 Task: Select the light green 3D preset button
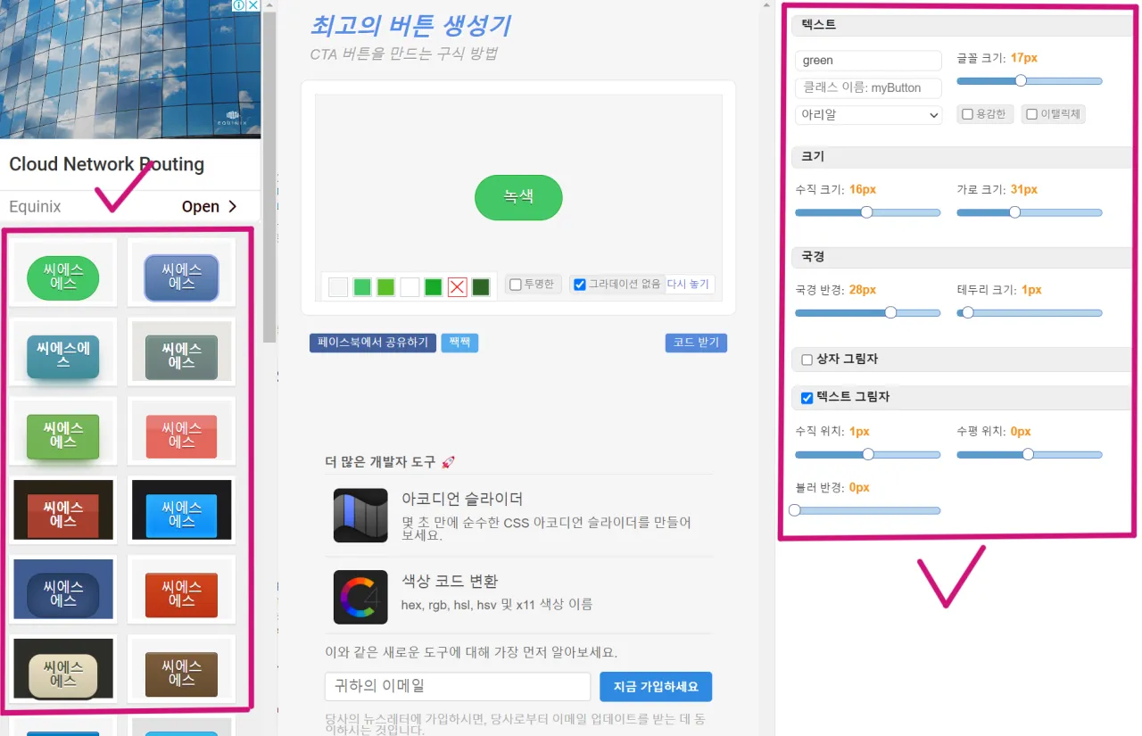pos(62,435)
